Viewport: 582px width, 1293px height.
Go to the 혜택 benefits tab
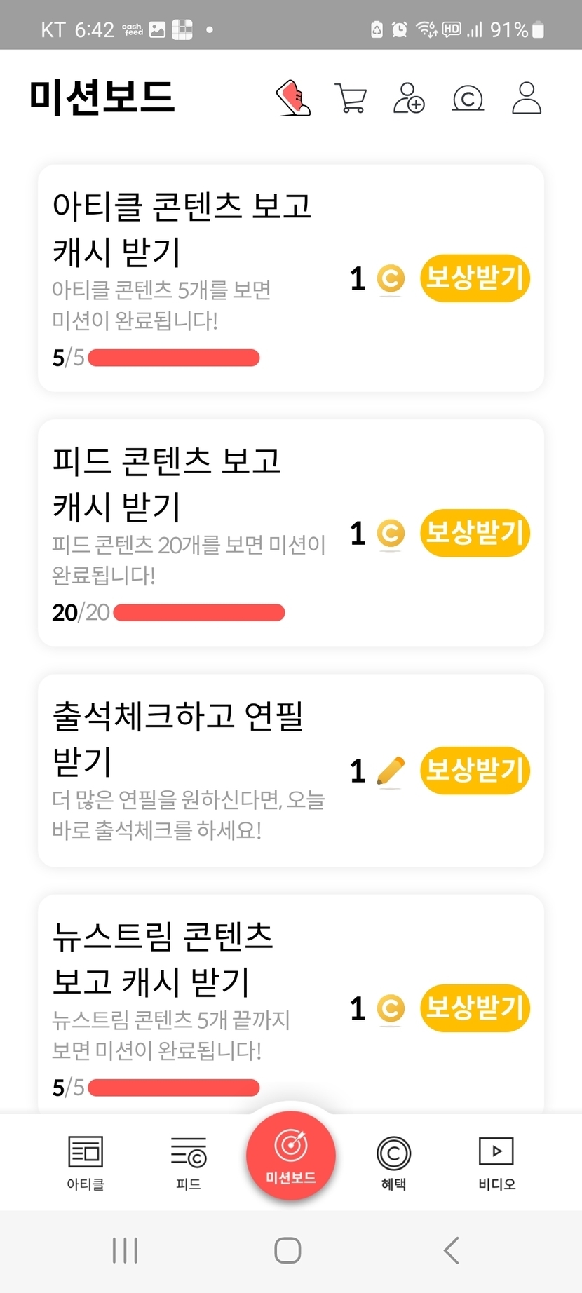(393, 1163)
